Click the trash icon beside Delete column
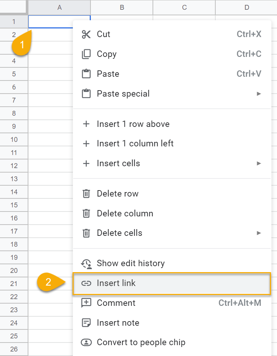The image size is (277, 356). coord(86,214)
